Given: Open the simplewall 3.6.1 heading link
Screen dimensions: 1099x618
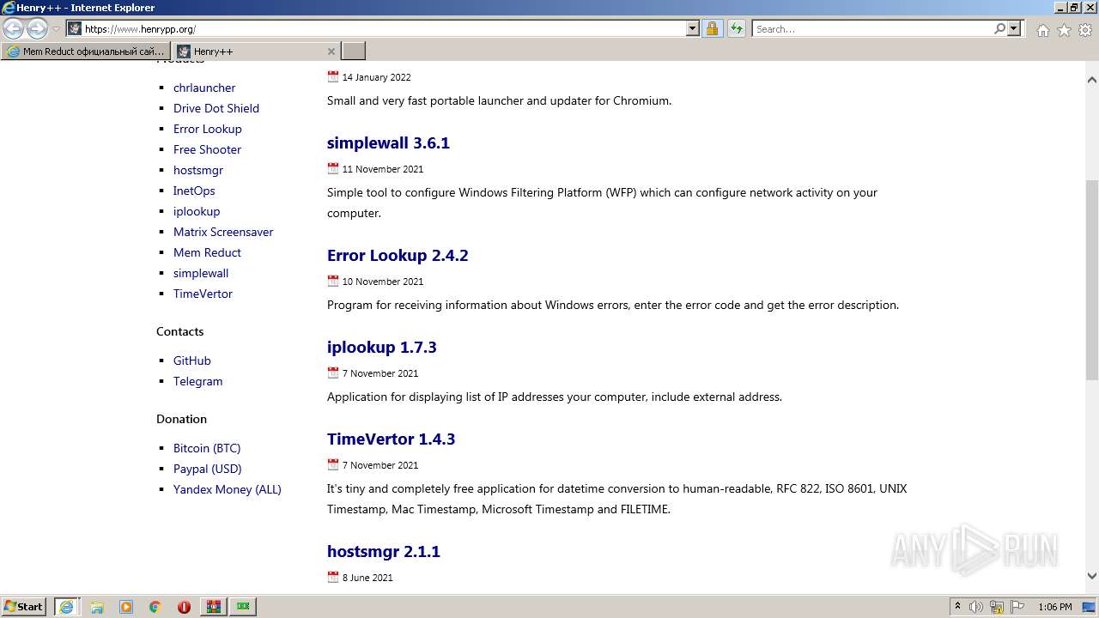Looking at the screenshot, I should pyautogui.click(x=388, y=142).
